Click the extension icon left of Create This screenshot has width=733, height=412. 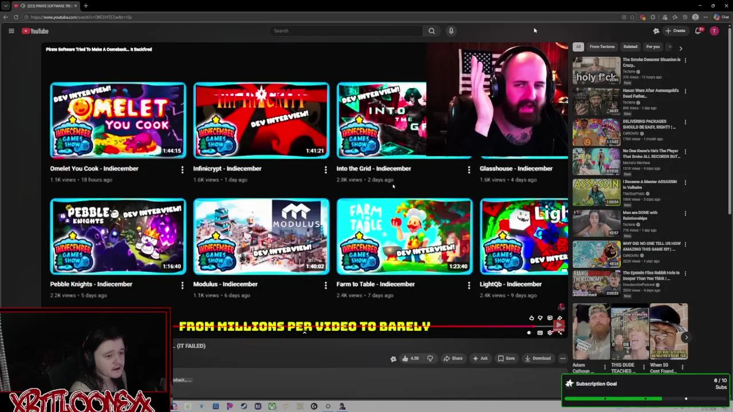(656, 31)
